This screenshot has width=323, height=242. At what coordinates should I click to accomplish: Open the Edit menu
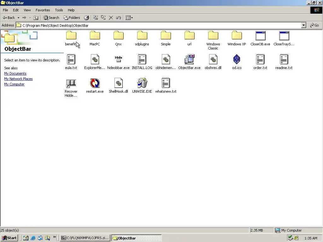(16, 10)
